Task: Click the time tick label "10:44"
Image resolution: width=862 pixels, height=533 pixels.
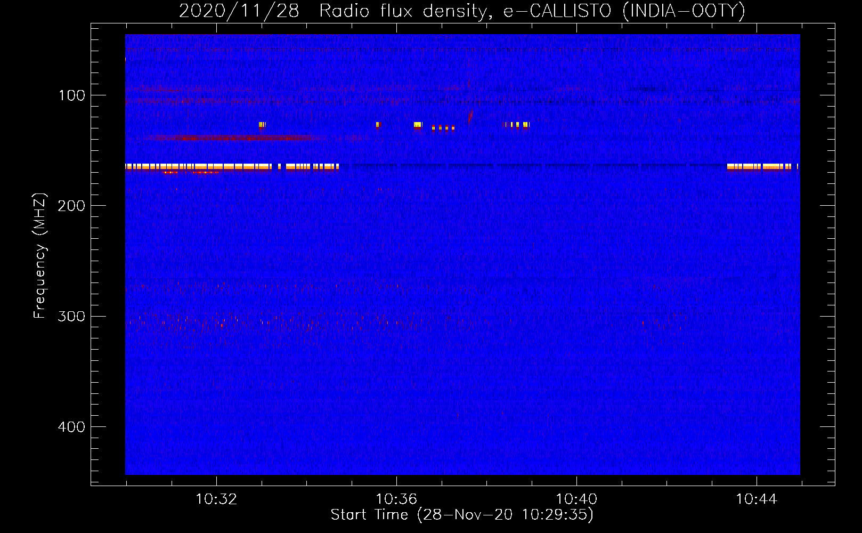Action: pos(757,499)
